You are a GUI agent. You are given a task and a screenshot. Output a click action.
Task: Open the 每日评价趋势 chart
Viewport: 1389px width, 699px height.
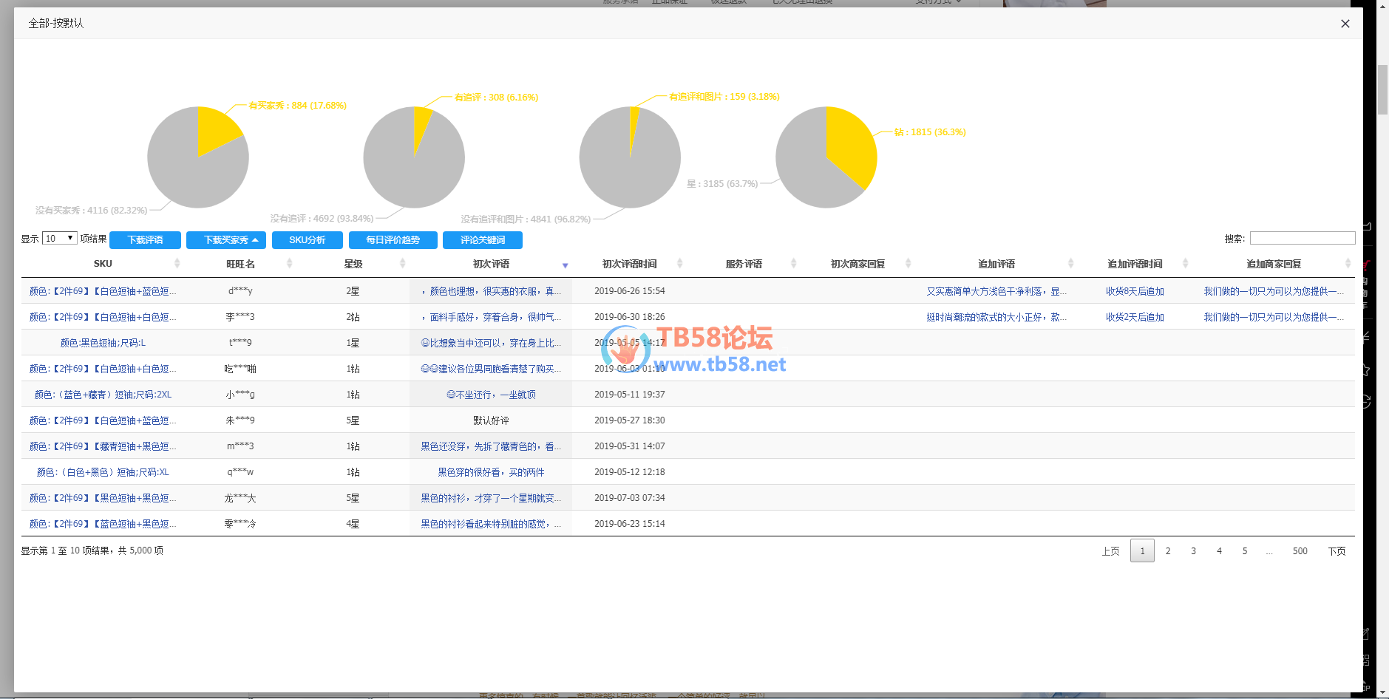click(x=393, y=240)
